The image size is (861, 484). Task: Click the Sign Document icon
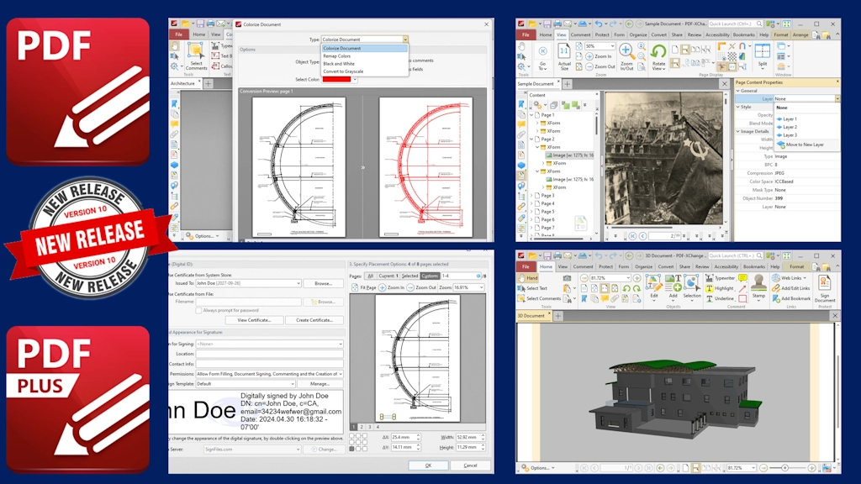pyautogui.click(x=824, y=285)
